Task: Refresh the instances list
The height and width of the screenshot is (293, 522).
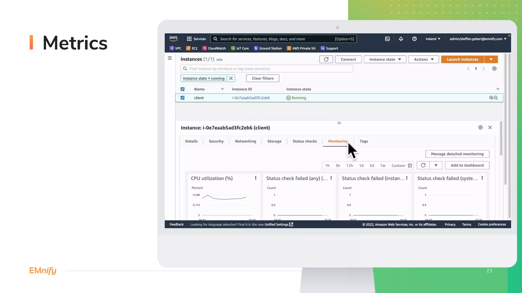Action: [x=326, y=59]
